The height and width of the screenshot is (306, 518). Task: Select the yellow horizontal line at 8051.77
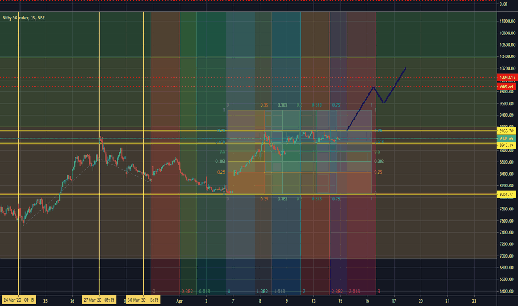pyautogui.click(x=248, y=194)
